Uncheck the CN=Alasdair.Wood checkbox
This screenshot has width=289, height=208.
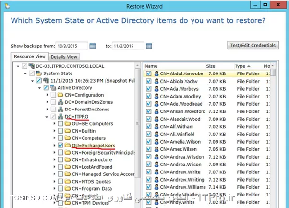148,119
